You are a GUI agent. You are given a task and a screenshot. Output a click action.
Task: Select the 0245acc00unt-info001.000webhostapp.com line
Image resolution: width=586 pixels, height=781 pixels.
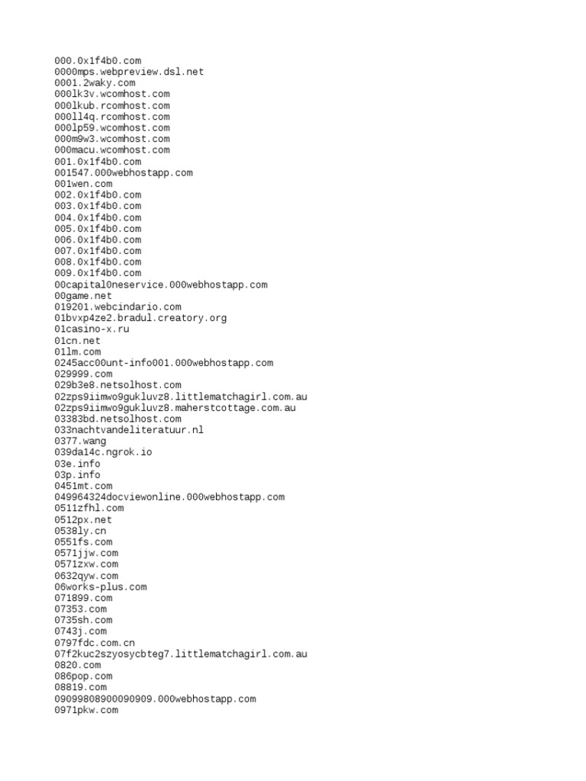coord(164,363)
